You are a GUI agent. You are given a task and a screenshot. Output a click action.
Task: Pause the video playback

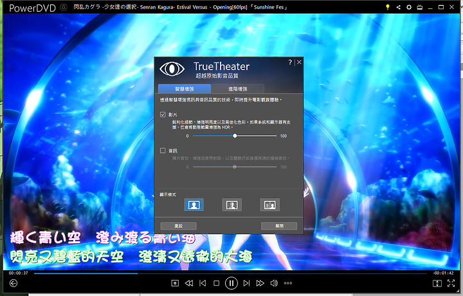point(232,283)
